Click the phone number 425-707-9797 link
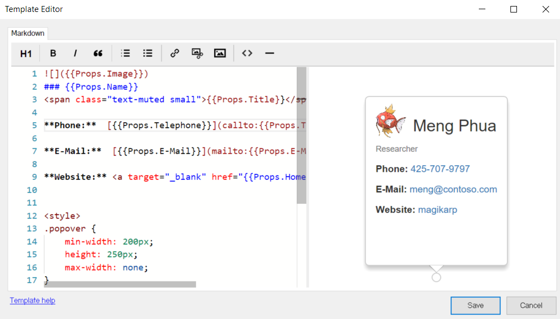This screenshot has width=560, height=319. (440, 169)
